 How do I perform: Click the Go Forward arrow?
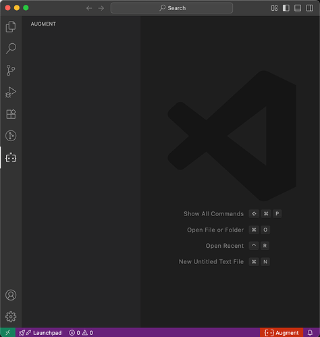101,8
